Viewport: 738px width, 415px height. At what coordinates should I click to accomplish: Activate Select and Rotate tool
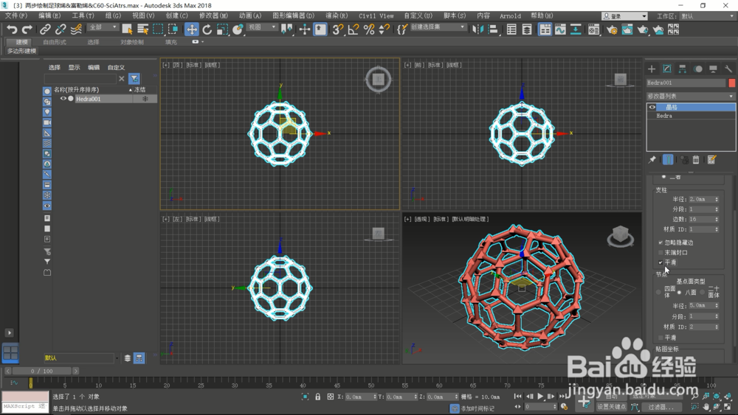point(207,29)
